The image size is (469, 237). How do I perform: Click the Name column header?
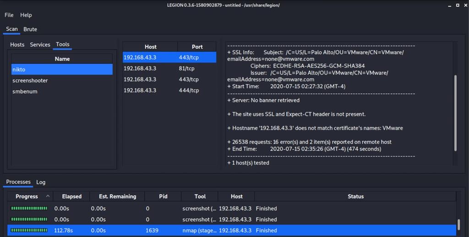[62, 59]
